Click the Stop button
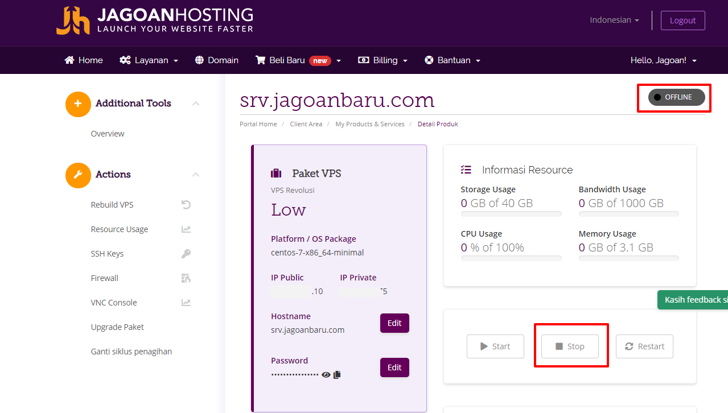 tap(570, 346)
